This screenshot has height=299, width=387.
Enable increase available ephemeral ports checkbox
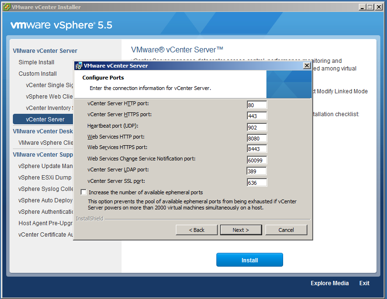pyautogui.click(x=84, y=192)
